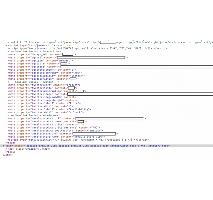Select the wanelo:product:name meta row
Image resolution: width=213 pixels, height=200 pixels.
click(47, 121)
